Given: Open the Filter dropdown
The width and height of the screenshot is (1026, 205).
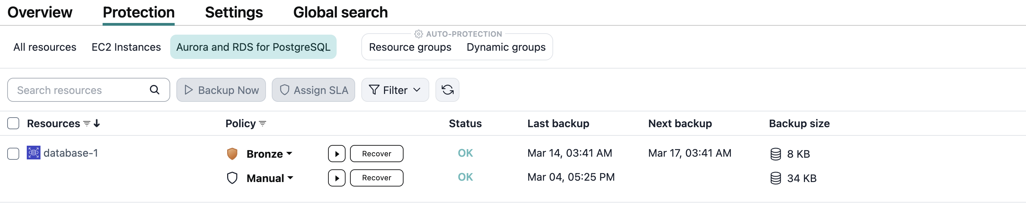Looking at the screenshot, I should click(x=395, y=90).
